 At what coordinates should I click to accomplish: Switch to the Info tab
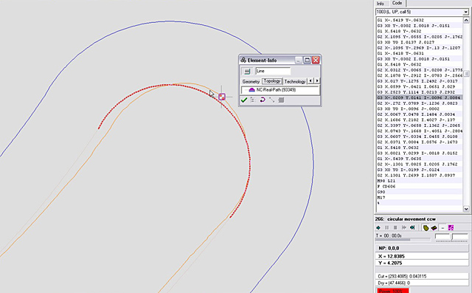381,4
